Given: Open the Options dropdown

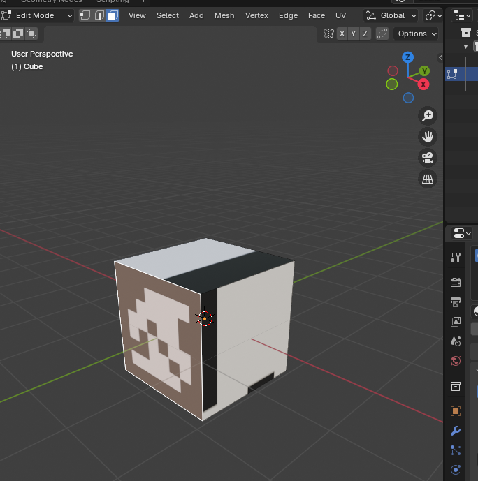Looking at the screenshot, I should (416, 34).
